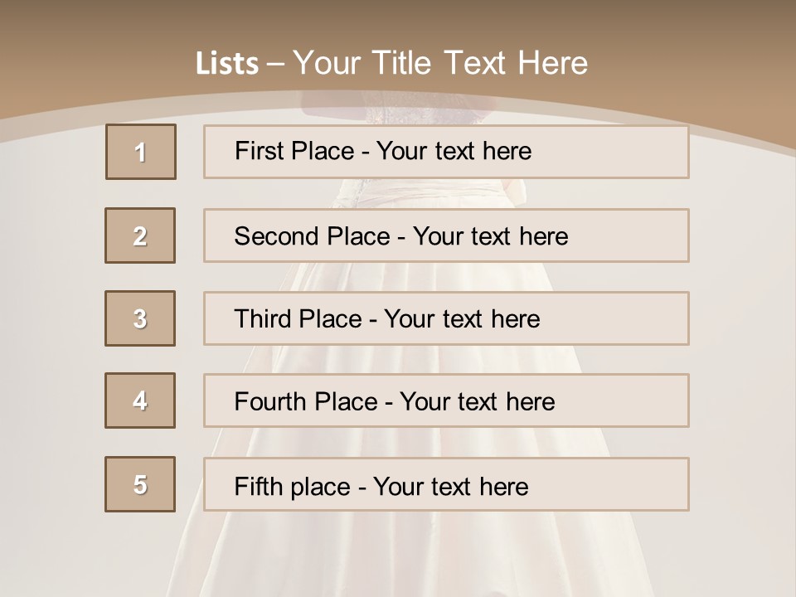796x597 pixels.
Task: Select the number 4 box
Action: (x=140, y=400)
